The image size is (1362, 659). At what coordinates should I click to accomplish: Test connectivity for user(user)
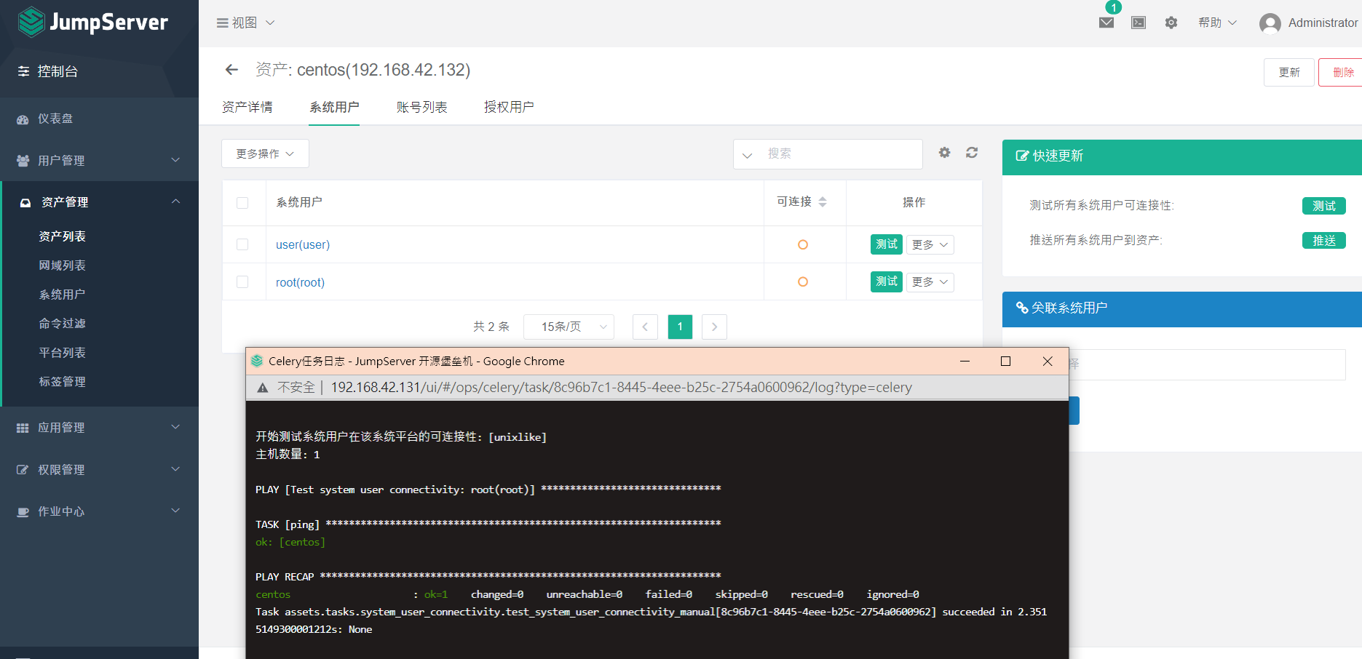[x=887, y=244]
